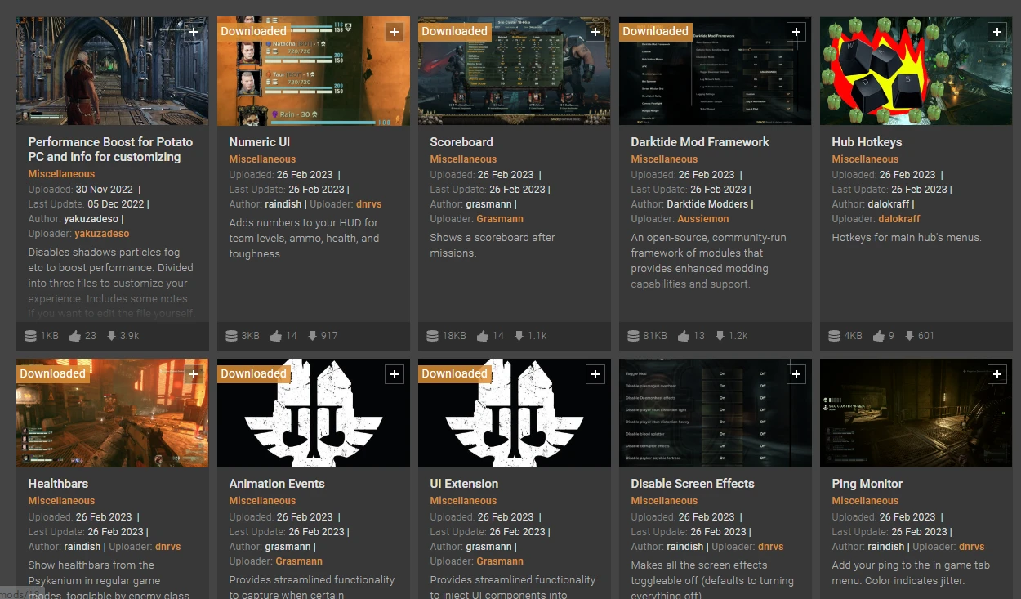Click plus icon on Hub Hotkeys card
The image size is (1021, 599).
pos(997,32)
